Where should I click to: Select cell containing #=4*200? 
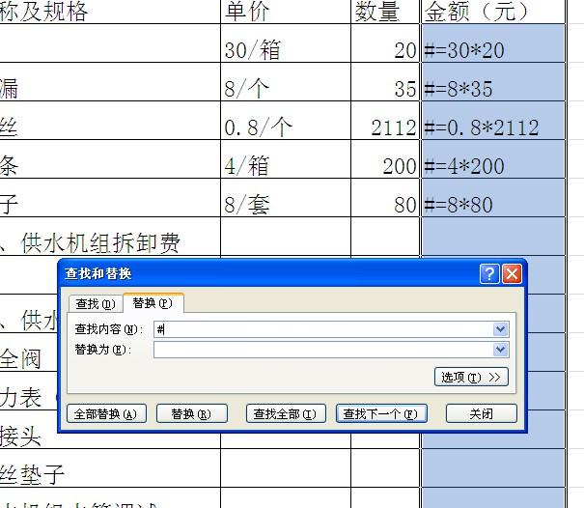pyautogui.click(x=493, y=159)
